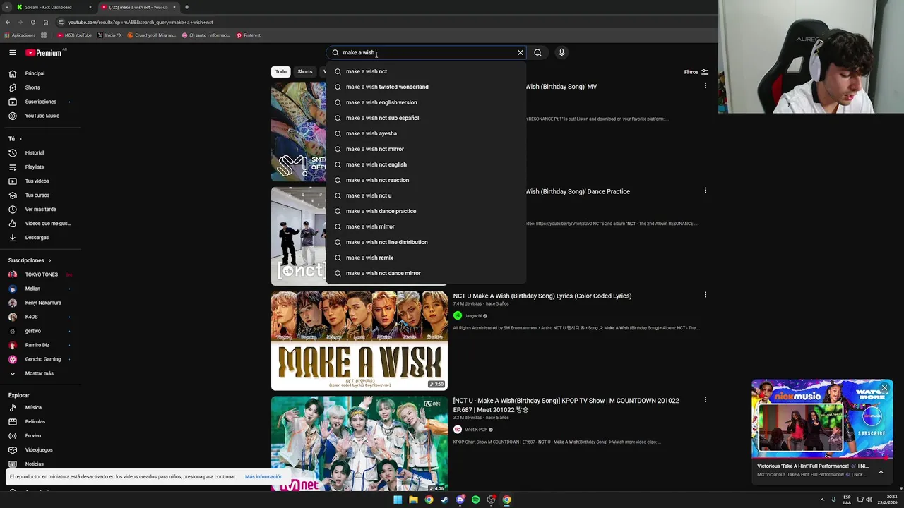Open the Jaeguchi channel link
The width and height of the screenshot is (904, 508).
pos(472,316)
